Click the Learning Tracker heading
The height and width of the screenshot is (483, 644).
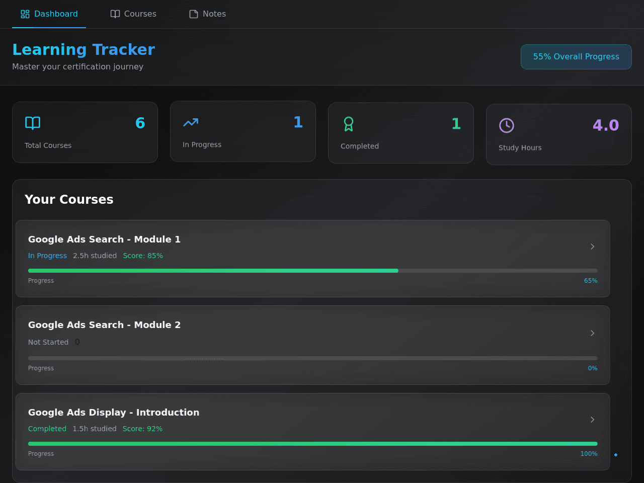[x=84, y=49]
